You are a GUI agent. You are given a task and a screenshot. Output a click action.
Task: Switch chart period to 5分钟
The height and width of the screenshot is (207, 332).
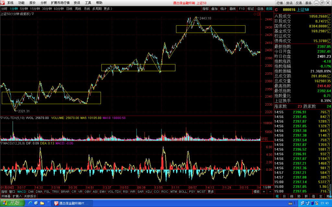[24, 9]
